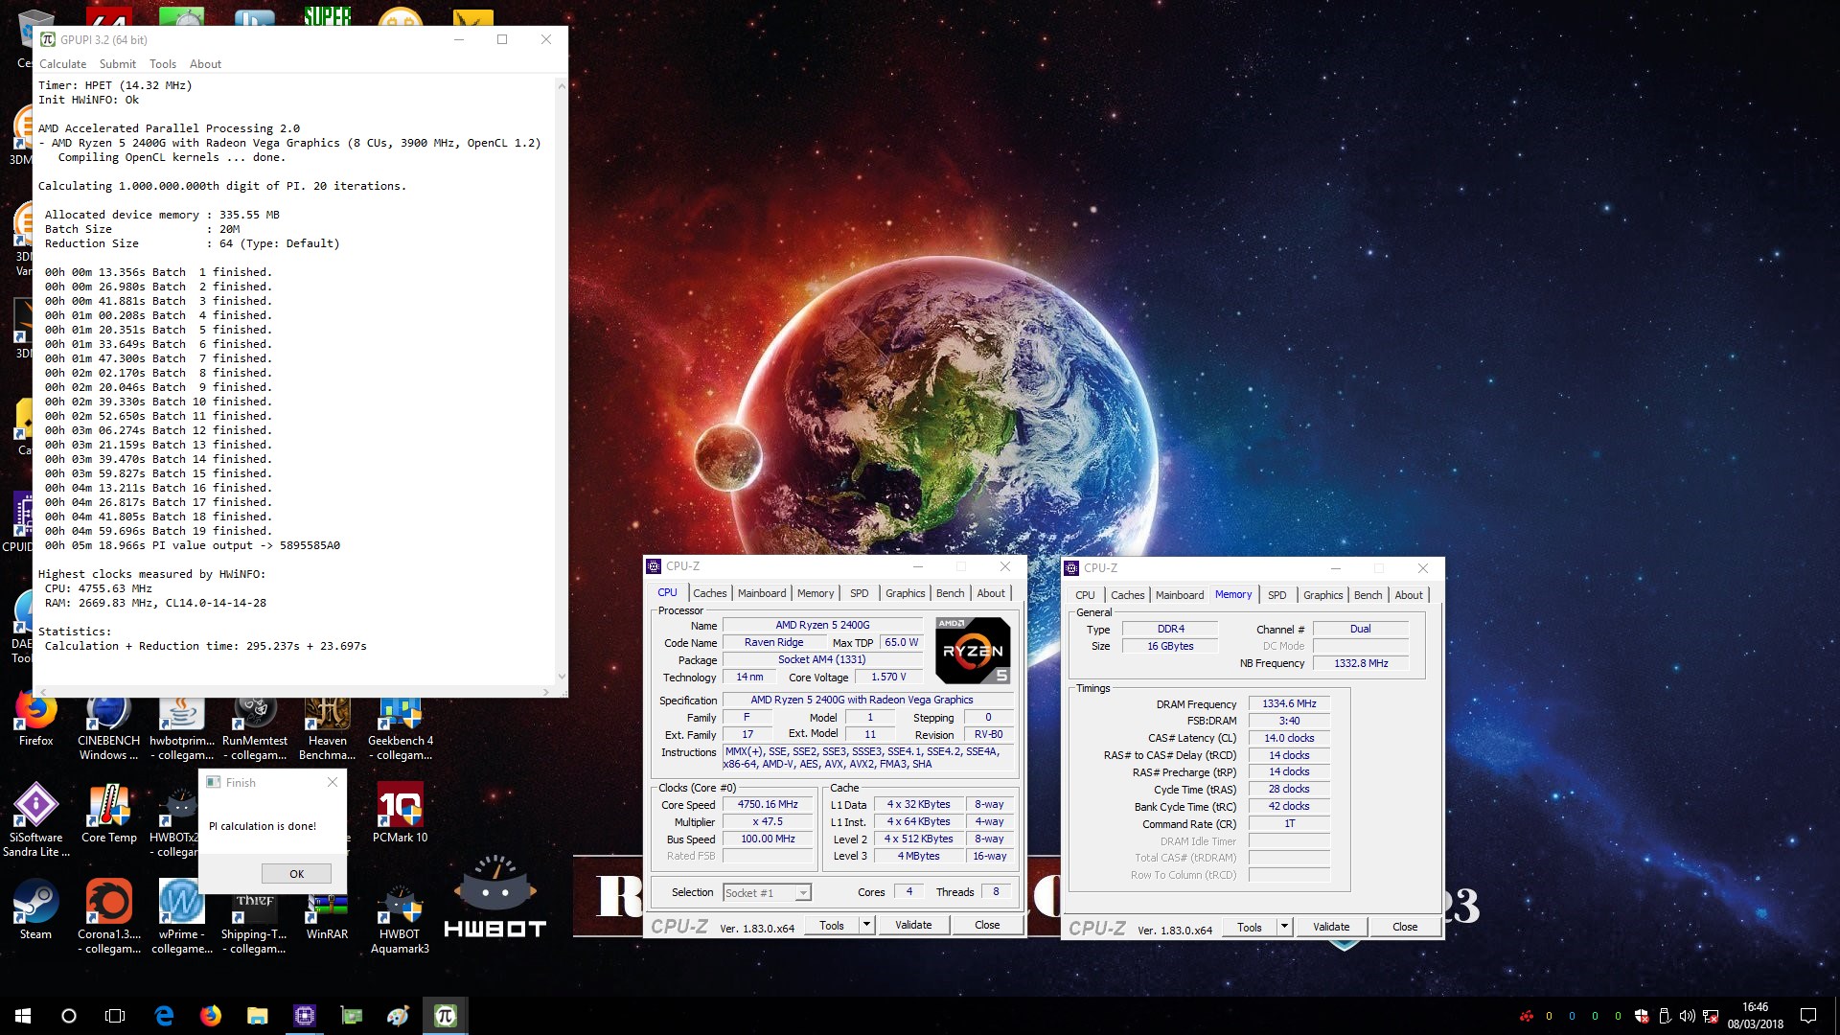
Task: Switch to CPU tab in right CPU-Z
Action: click(x=1085, y=595)
